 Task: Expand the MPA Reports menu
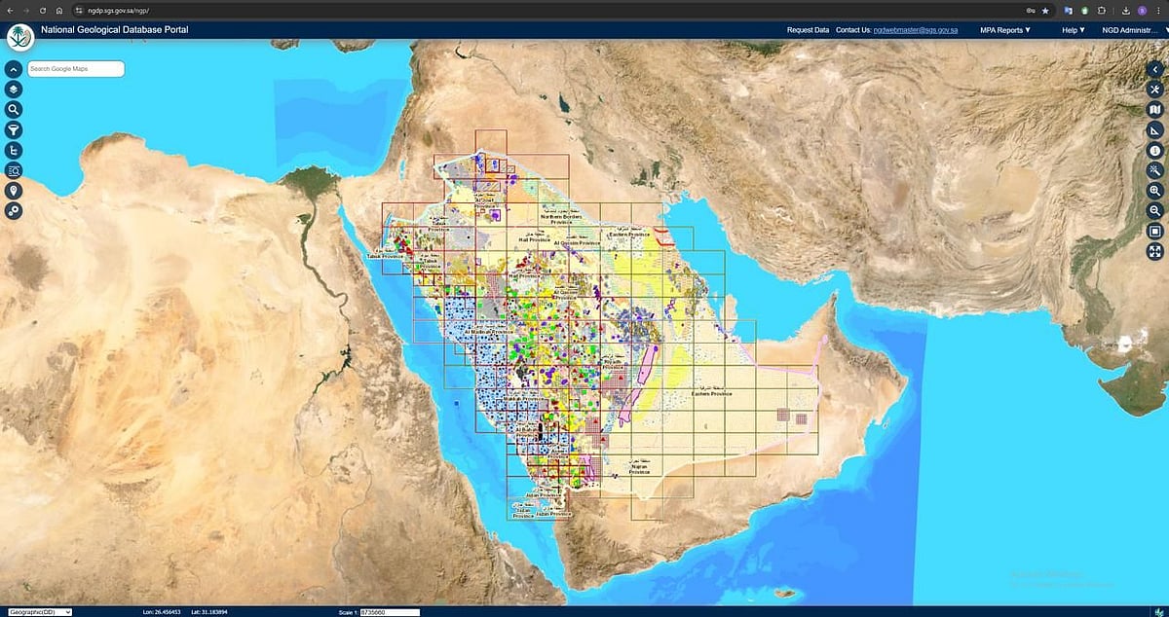click(x=1004, y=30)
